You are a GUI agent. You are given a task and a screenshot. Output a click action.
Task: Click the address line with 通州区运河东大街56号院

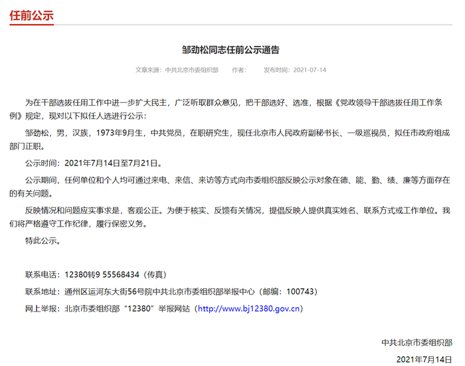pyautogui.click(x=171, y=292)
